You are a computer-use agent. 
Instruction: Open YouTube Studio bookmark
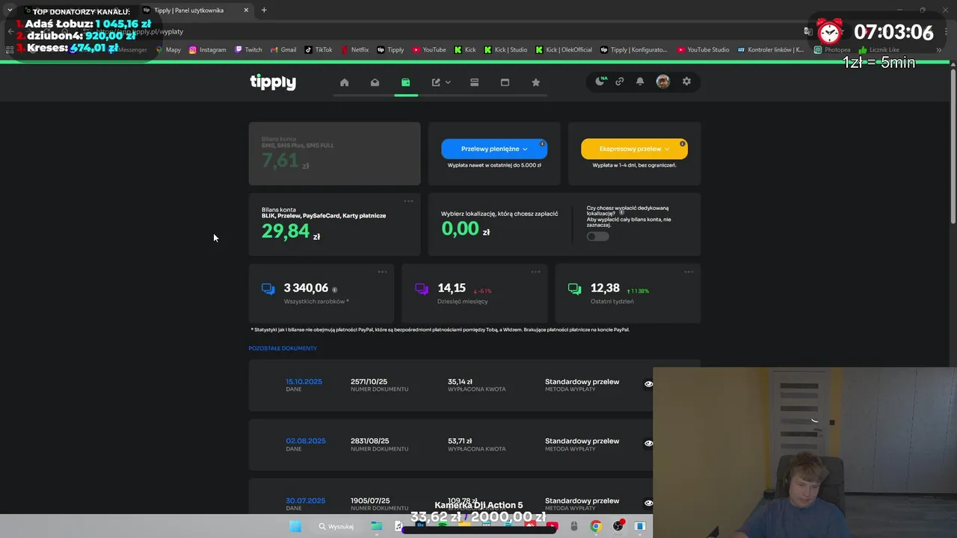pos(703,50)
